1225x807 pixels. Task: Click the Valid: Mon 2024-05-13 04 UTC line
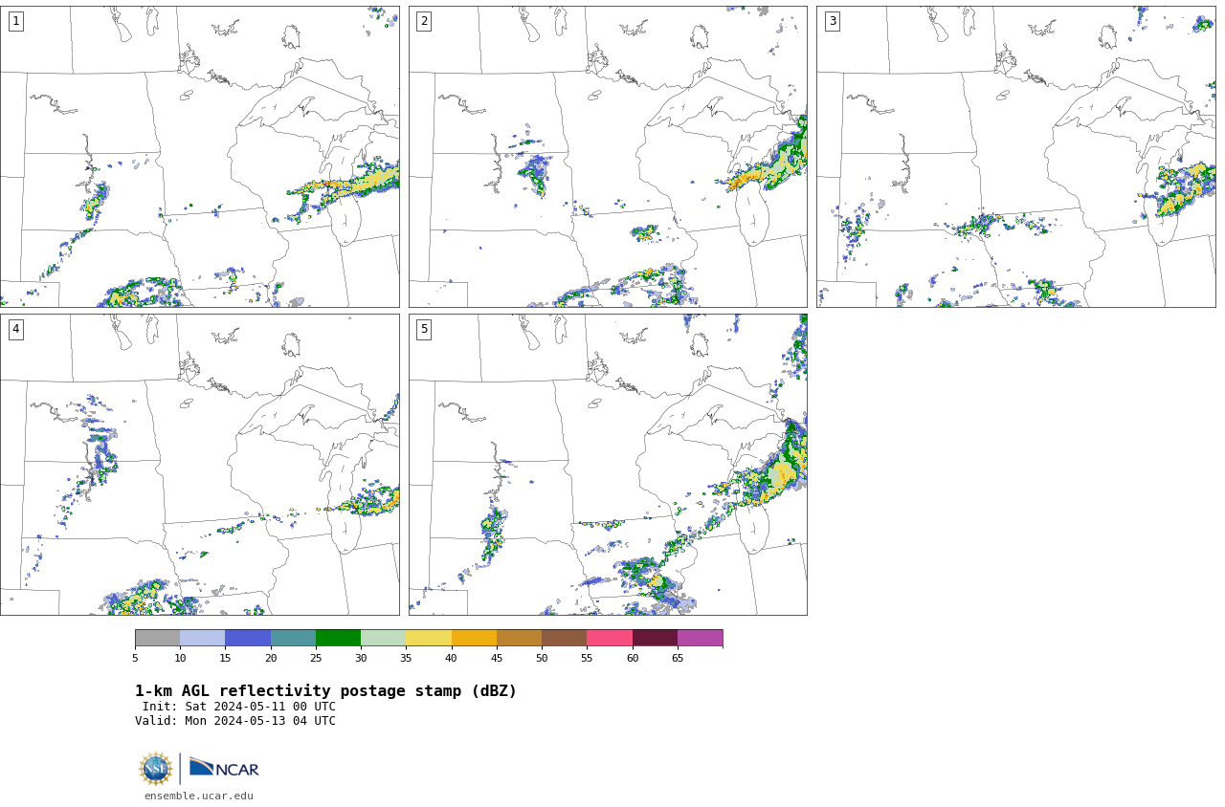(235, 721)
